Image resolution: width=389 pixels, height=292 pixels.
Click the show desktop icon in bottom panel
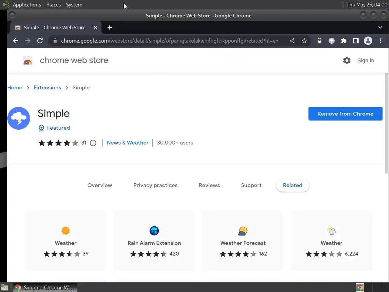click(x=5, y=287)
